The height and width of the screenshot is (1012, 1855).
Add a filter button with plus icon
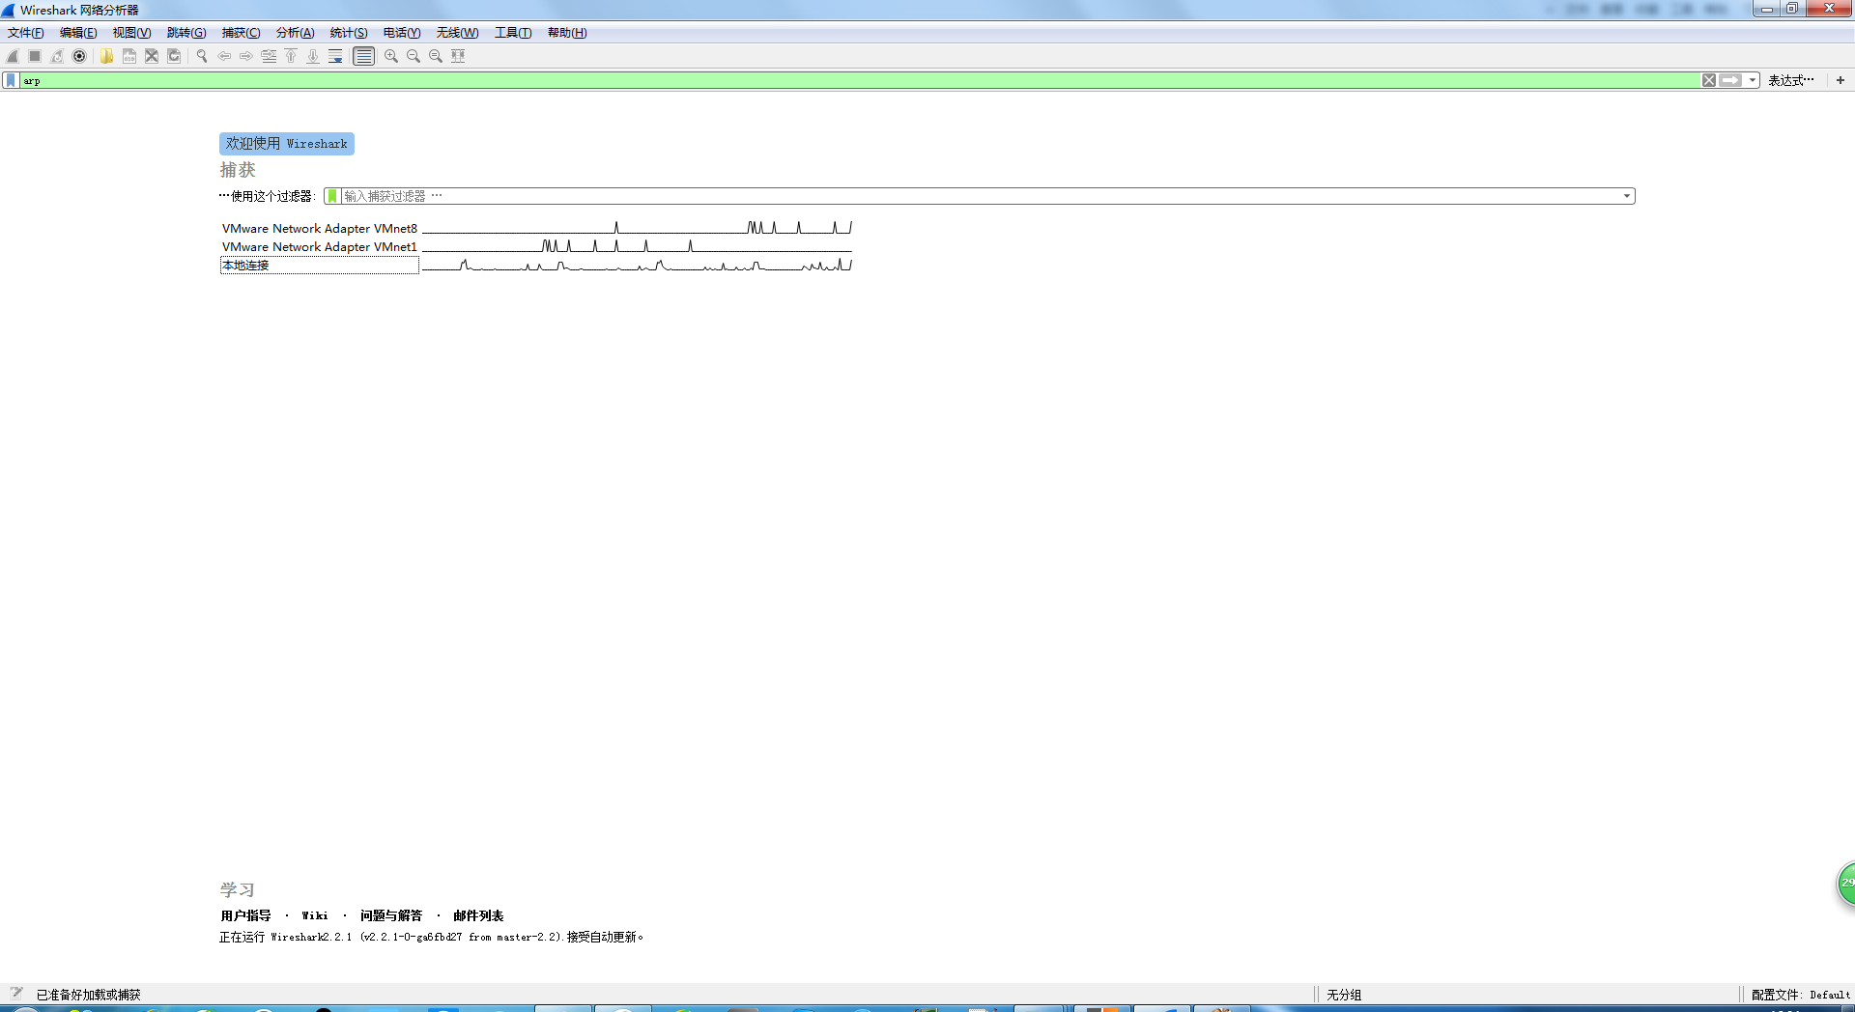click(x=1841, y=80)
